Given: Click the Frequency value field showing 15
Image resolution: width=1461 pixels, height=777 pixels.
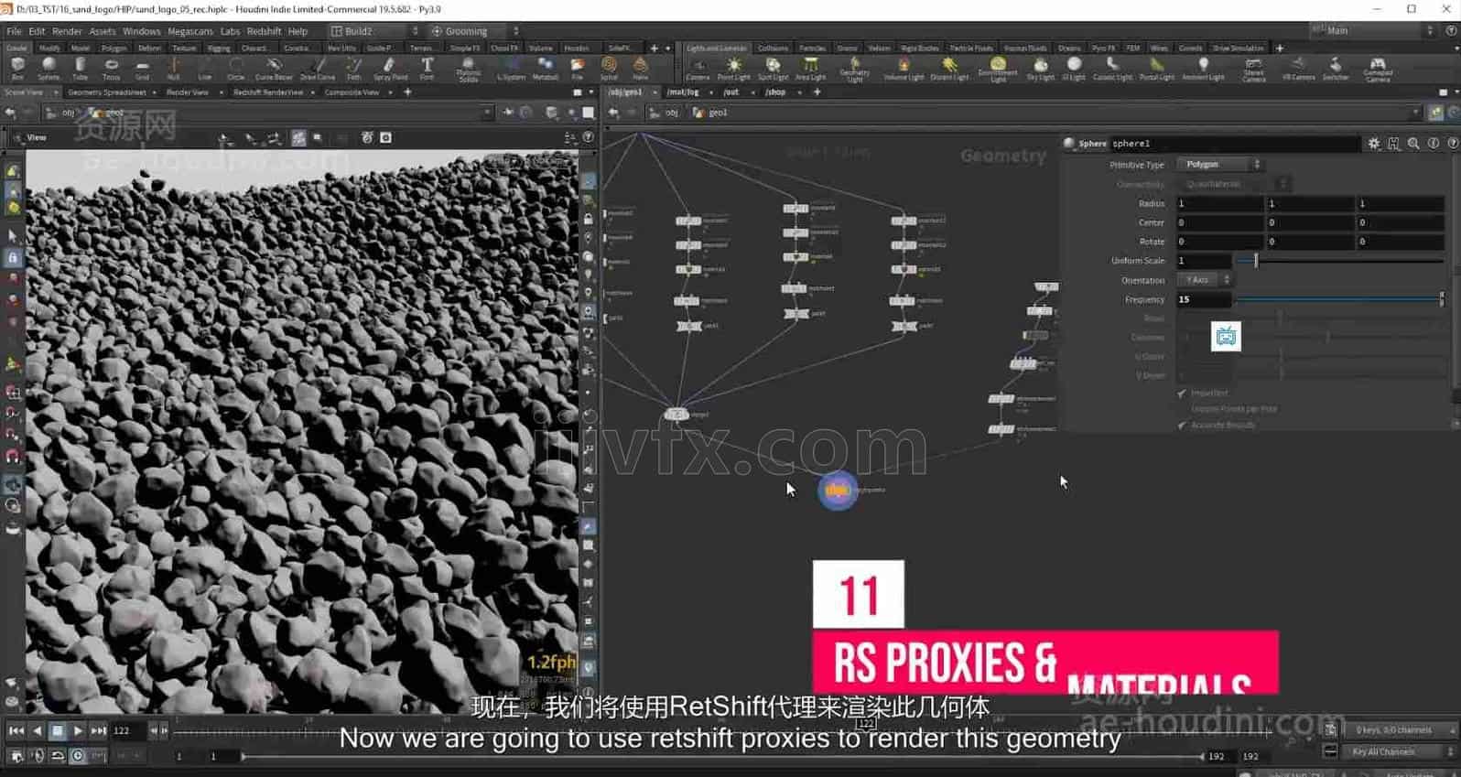Looking at the screenshot, I should click(1203, 299).
